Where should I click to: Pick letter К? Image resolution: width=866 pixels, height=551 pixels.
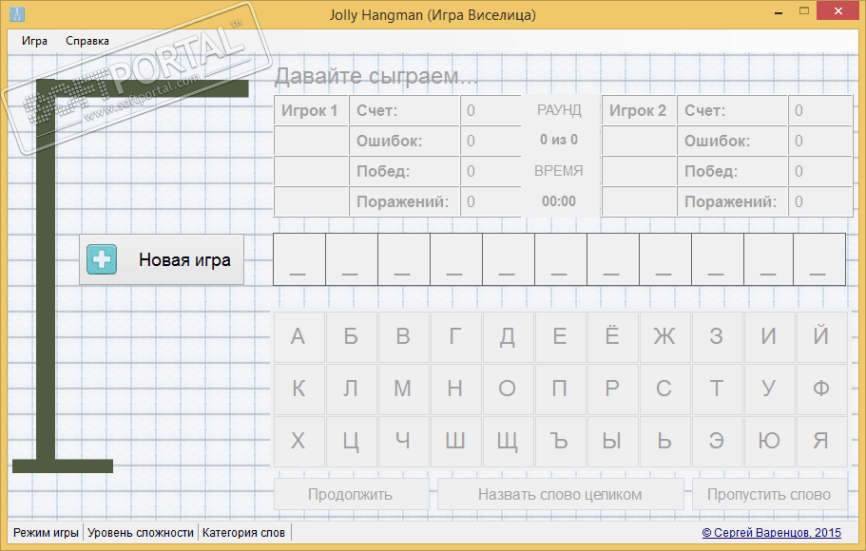click(298, 389)
